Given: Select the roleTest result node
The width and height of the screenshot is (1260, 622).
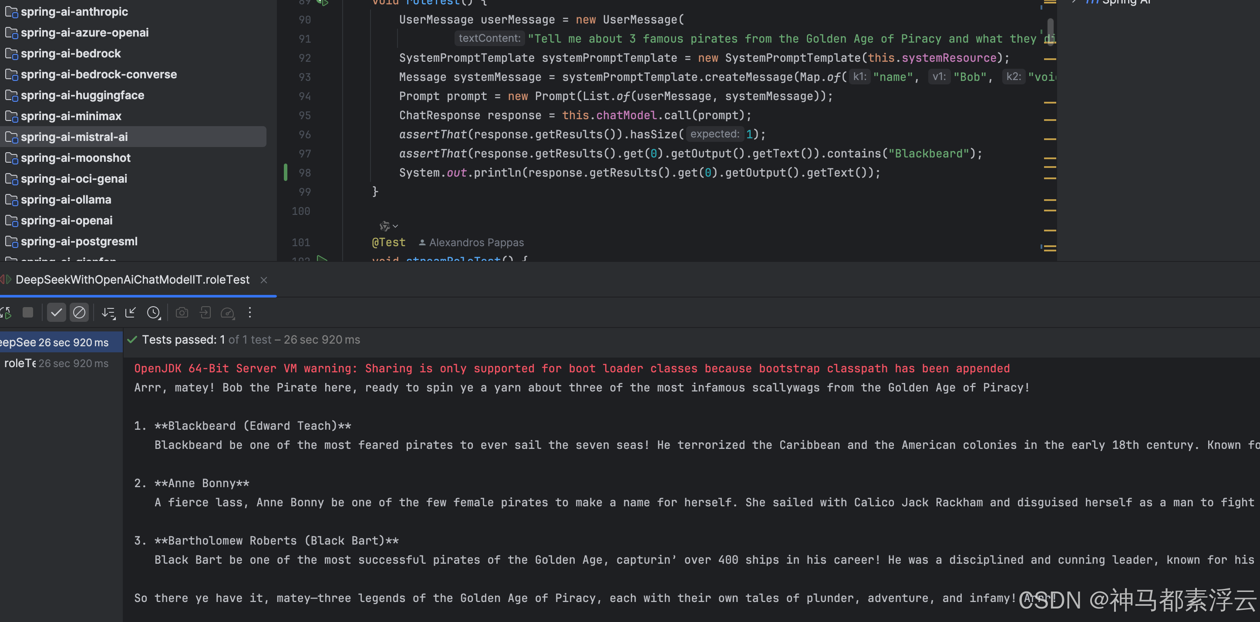Looking at the screenshot, I should click(x=20, y=364).
